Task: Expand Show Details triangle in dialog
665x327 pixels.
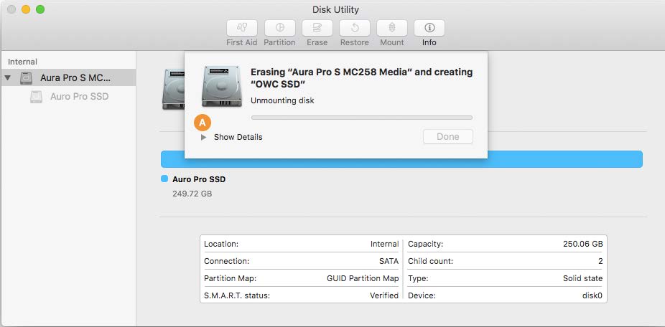Action: click(x=203, y=137)
